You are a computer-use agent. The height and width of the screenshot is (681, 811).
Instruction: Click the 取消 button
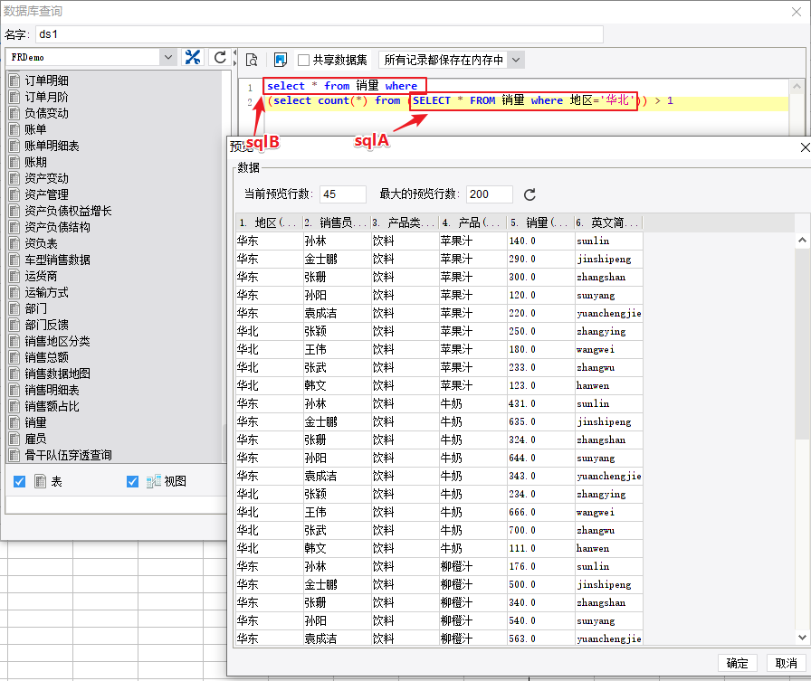point(781,663)
